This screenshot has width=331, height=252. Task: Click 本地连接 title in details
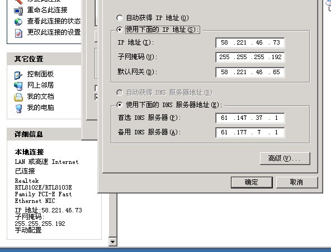(29, 152)
